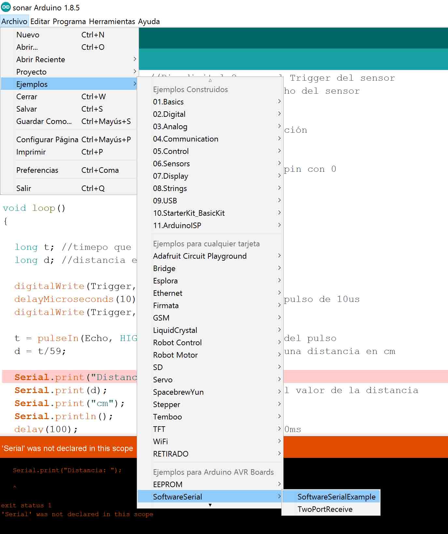This screenshot has width=448, height=534.
Task: Open the SoftwareSerialExample sketch
Action: [331, 497]
